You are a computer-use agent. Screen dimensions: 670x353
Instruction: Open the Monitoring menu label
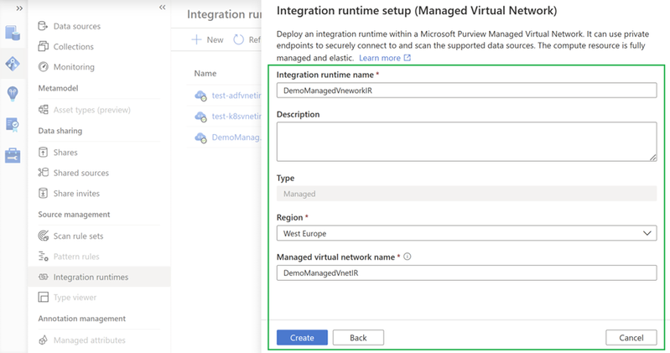[x=74, y=67]
